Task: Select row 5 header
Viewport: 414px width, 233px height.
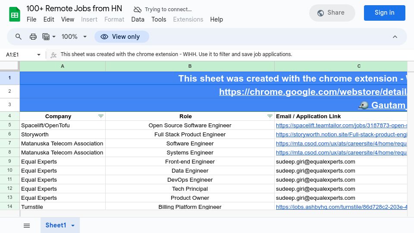Action: pos(10,125)
